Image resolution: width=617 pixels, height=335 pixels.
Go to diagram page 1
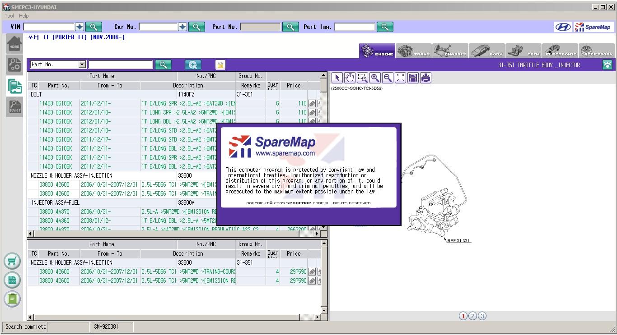tap(463, 316)
